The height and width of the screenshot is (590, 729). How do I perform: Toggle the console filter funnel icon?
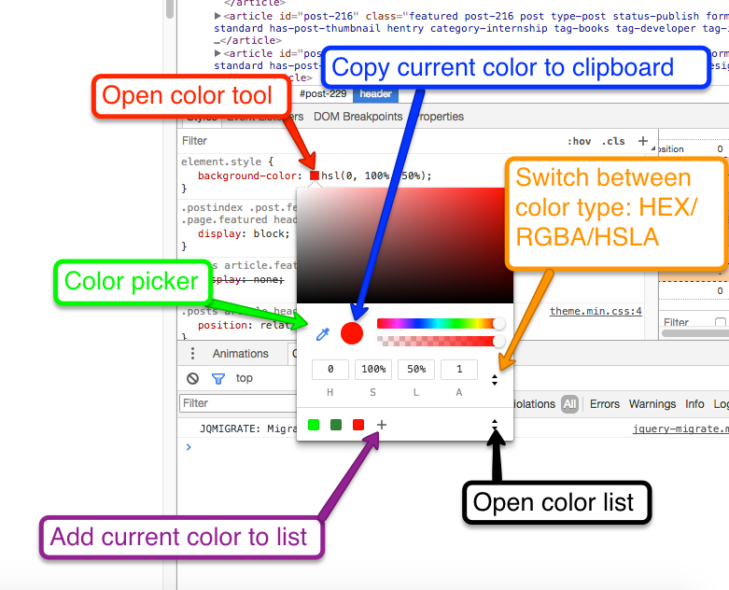pos(218,378)
